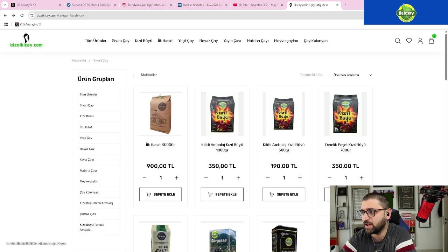Decrease quantity for Kilitli Ambalaj Kızıl Büyü 500gr
This screenshot has height=252, width=448.
coord(268,178)
